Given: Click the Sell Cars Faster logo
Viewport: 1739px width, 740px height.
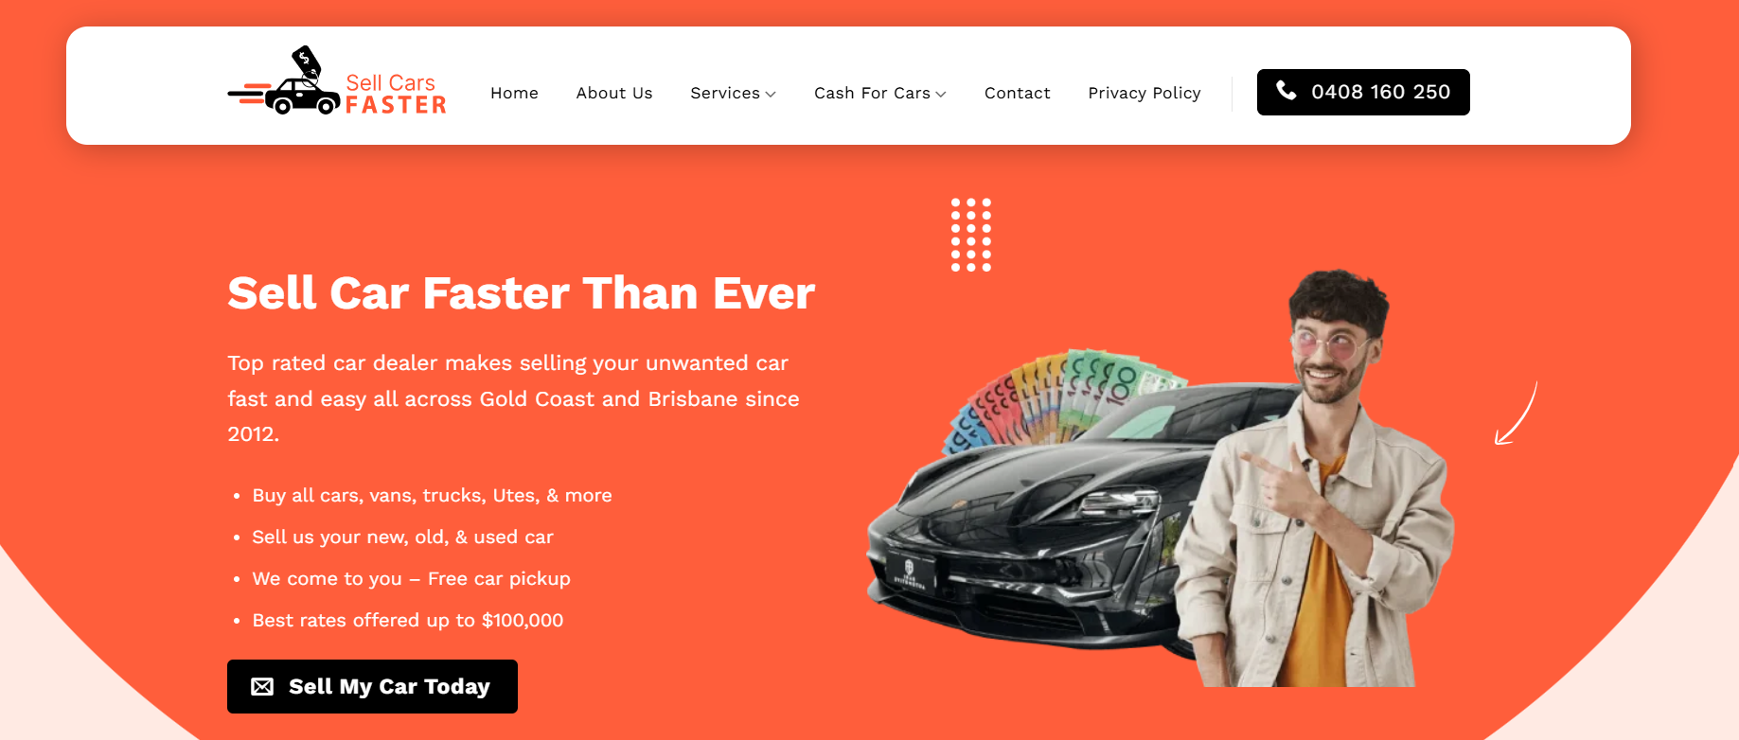Looking at the screenshot, I should click(337, 81).
